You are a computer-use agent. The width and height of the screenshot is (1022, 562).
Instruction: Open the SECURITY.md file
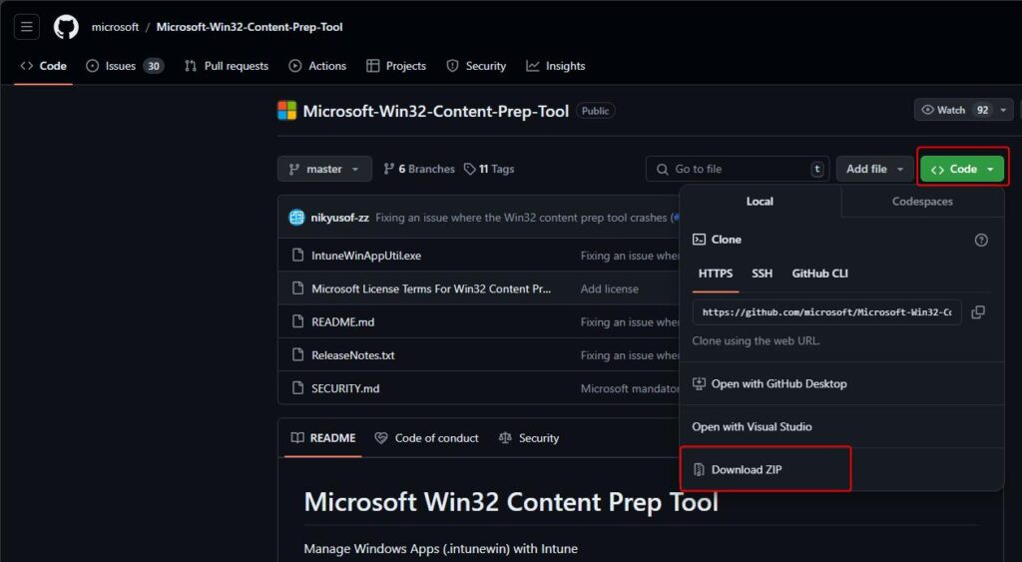tap(345, 388)
